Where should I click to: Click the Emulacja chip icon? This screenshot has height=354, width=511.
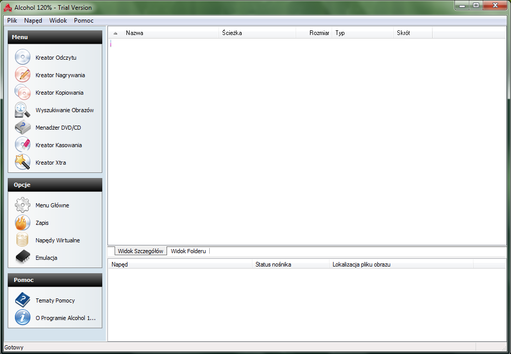tap(23, 258)
